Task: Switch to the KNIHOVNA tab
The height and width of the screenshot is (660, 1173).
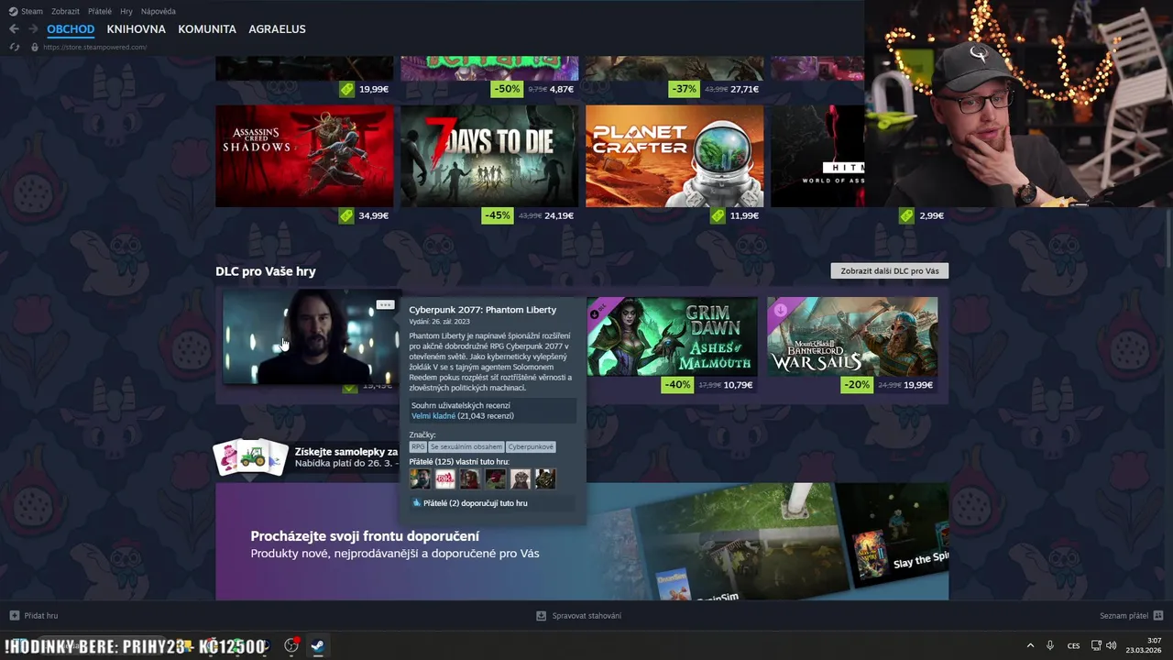Action: pyautogui.click(x=137, y=29)
